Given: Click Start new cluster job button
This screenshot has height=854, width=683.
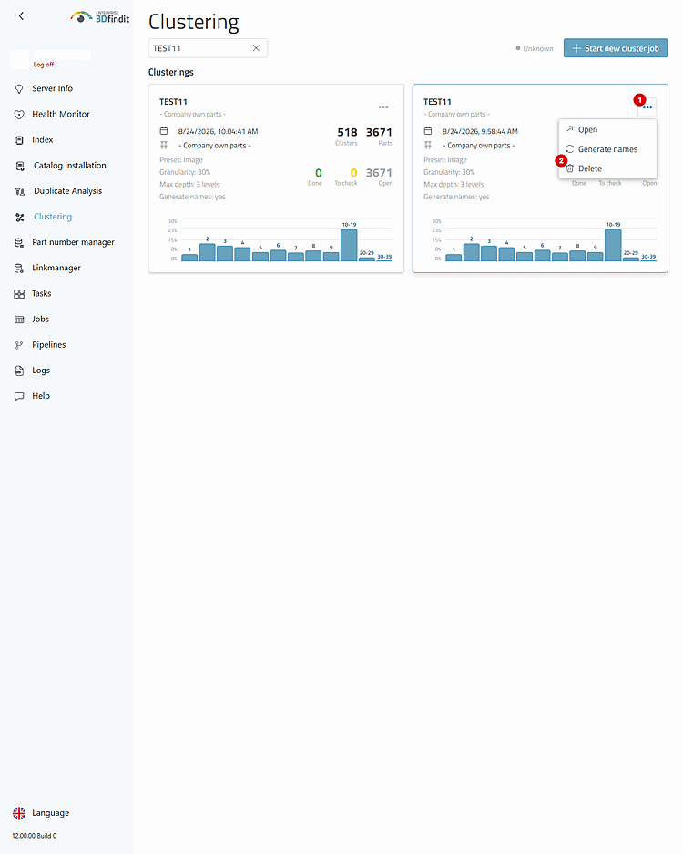Looking at the screenshot, I should pyautogui.click(x=616, y=48).
